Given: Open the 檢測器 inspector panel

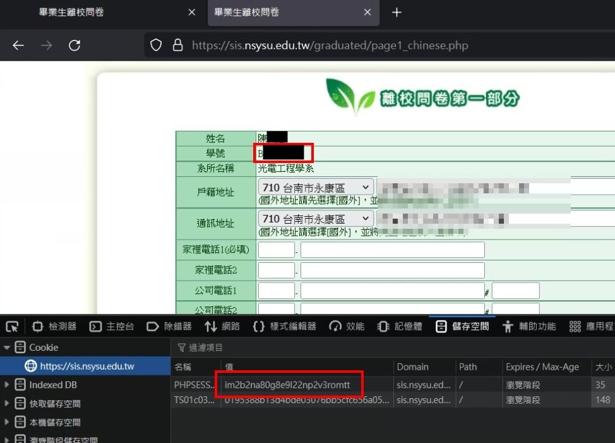Looking at the screenshot, I should pos(54,327).
